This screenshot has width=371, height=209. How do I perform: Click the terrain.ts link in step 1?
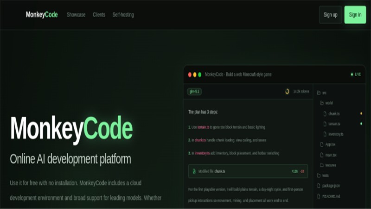click(203, 127)
